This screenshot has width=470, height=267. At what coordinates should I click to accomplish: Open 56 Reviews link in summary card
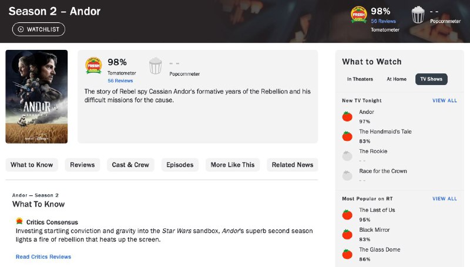pos(120,81)
